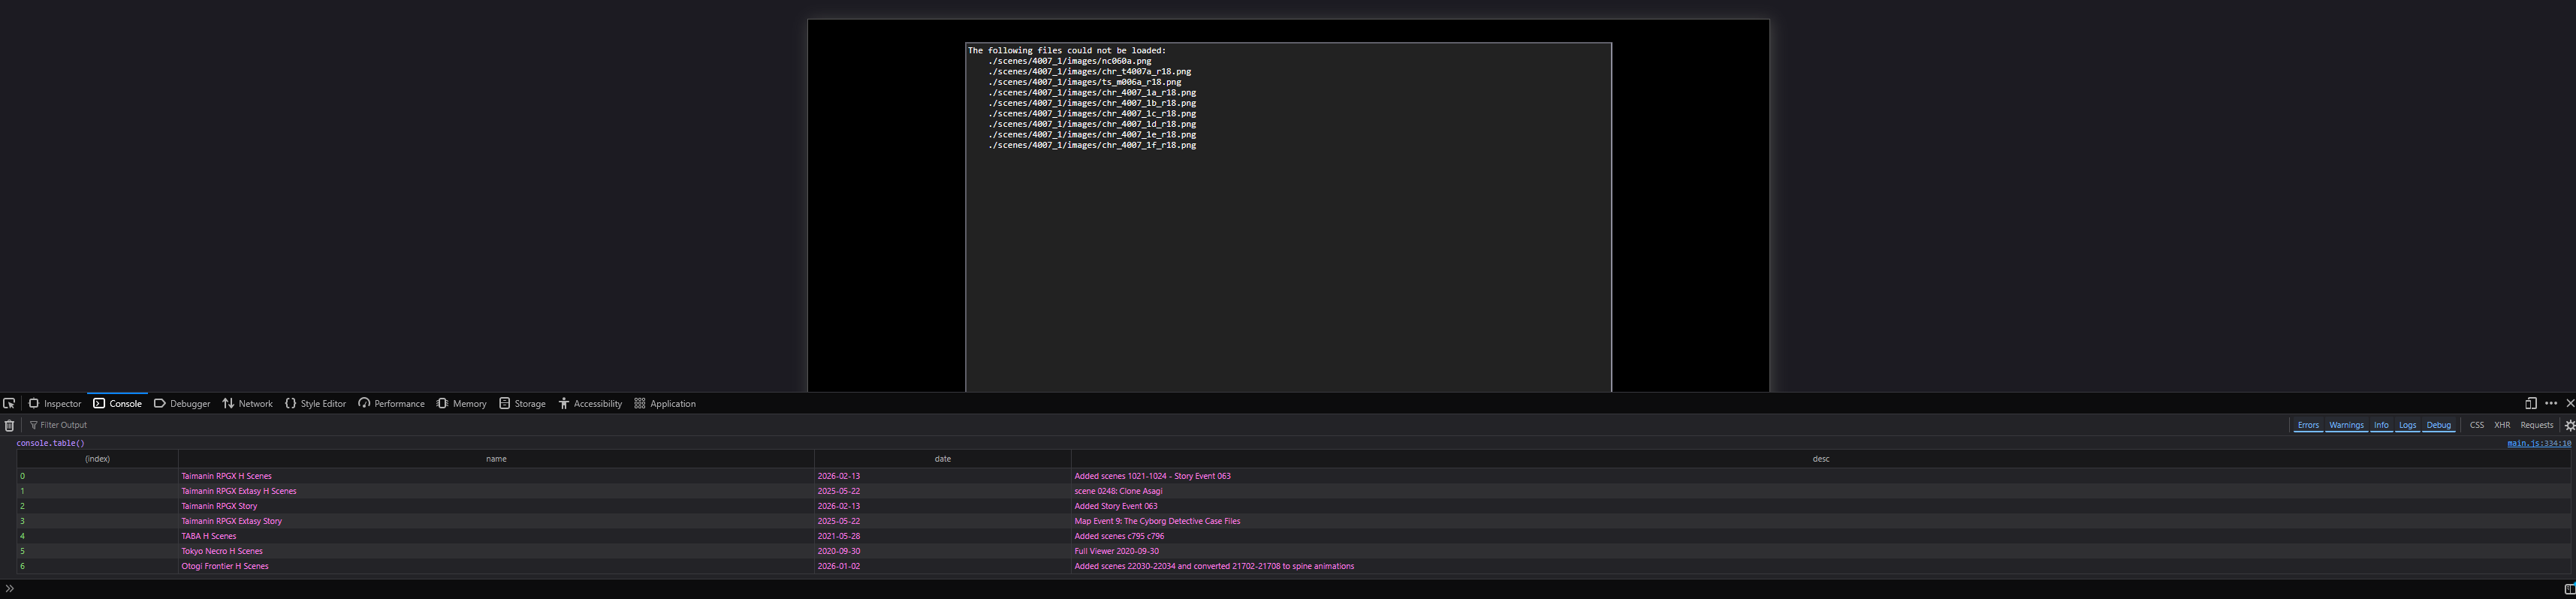Screen dimensions: 2576x599
Task: Click the date '2020-09-30' cell
Action: click(942, 551)
